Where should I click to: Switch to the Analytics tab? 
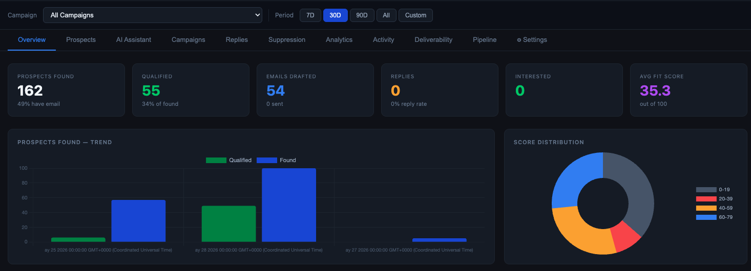[x=339, y=40]
